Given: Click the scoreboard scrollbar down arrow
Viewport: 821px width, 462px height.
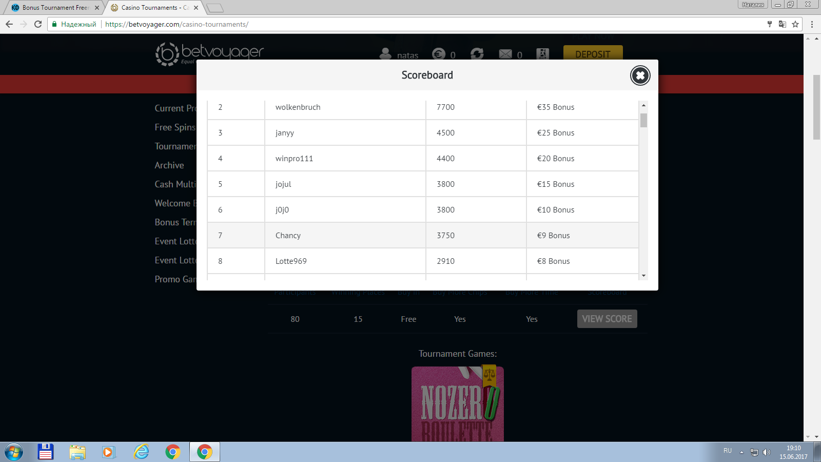Looking at the screenshot, I should [643, 276].
